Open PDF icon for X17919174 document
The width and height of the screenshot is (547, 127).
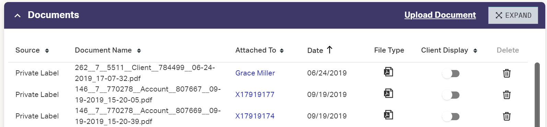click(x=388, y=115)
